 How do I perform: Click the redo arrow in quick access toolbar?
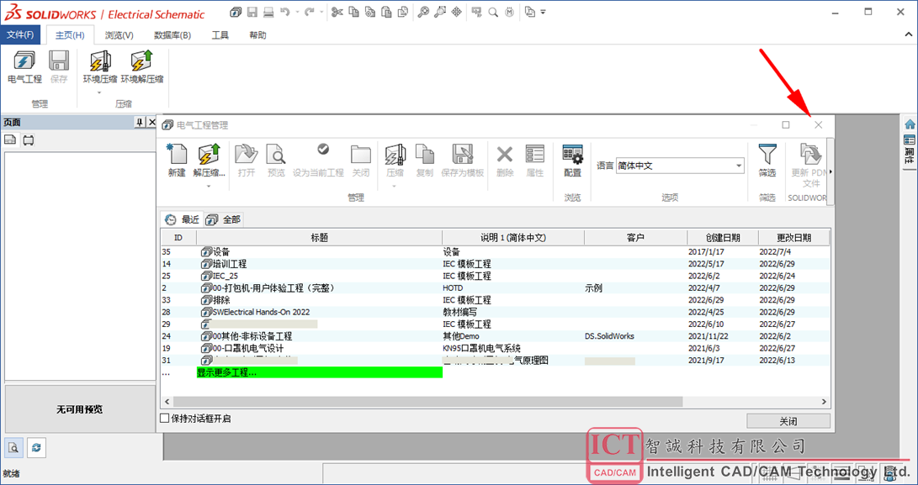tap(309, 12)
